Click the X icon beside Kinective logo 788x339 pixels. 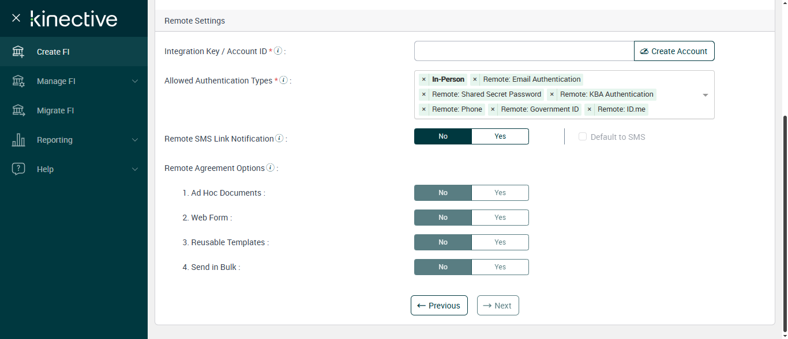click(x=16, y=18)
